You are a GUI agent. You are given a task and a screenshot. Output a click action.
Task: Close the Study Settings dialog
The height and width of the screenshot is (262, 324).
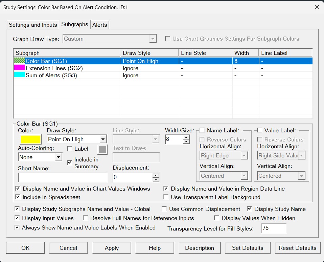click(317, 7)
